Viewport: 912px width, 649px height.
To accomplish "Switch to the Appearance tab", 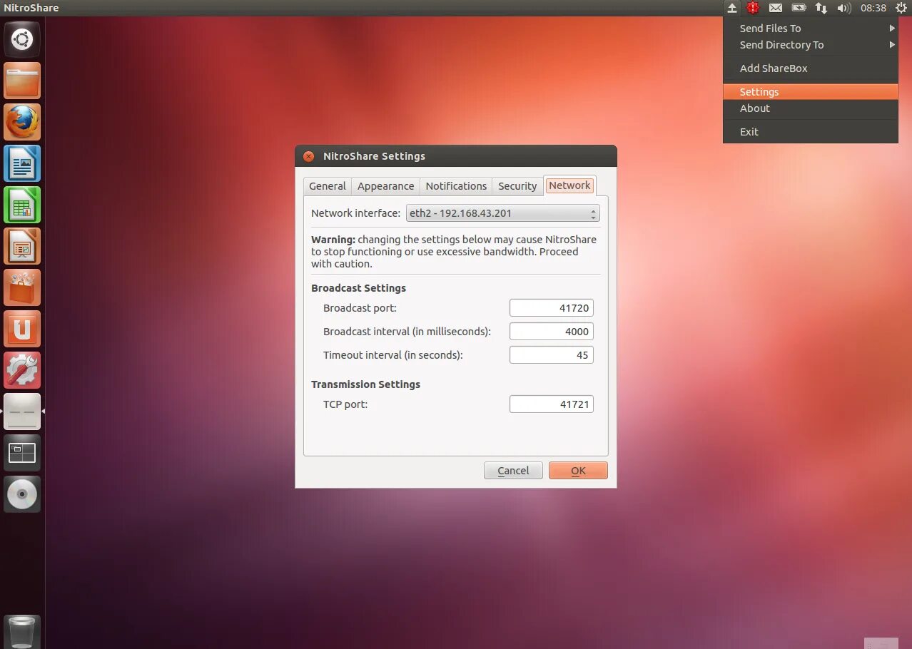I will click(385, 186).
